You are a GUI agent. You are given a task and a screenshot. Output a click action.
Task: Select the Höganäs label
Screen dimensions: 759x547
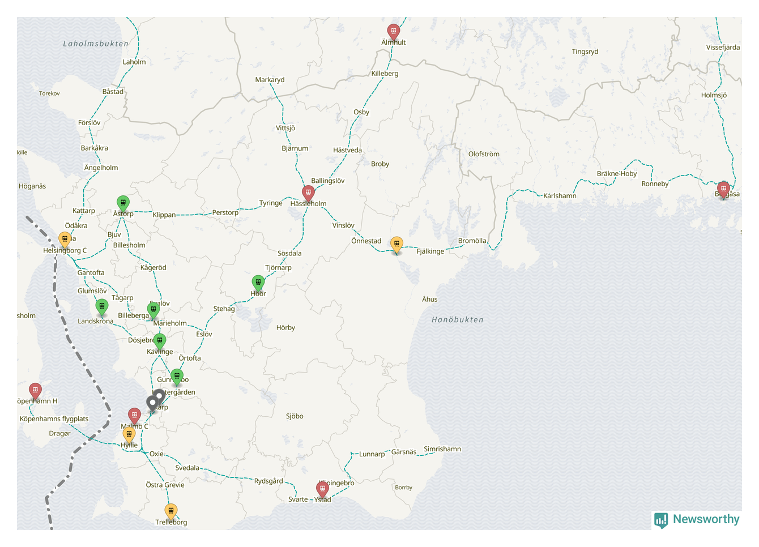click(32, 186)
